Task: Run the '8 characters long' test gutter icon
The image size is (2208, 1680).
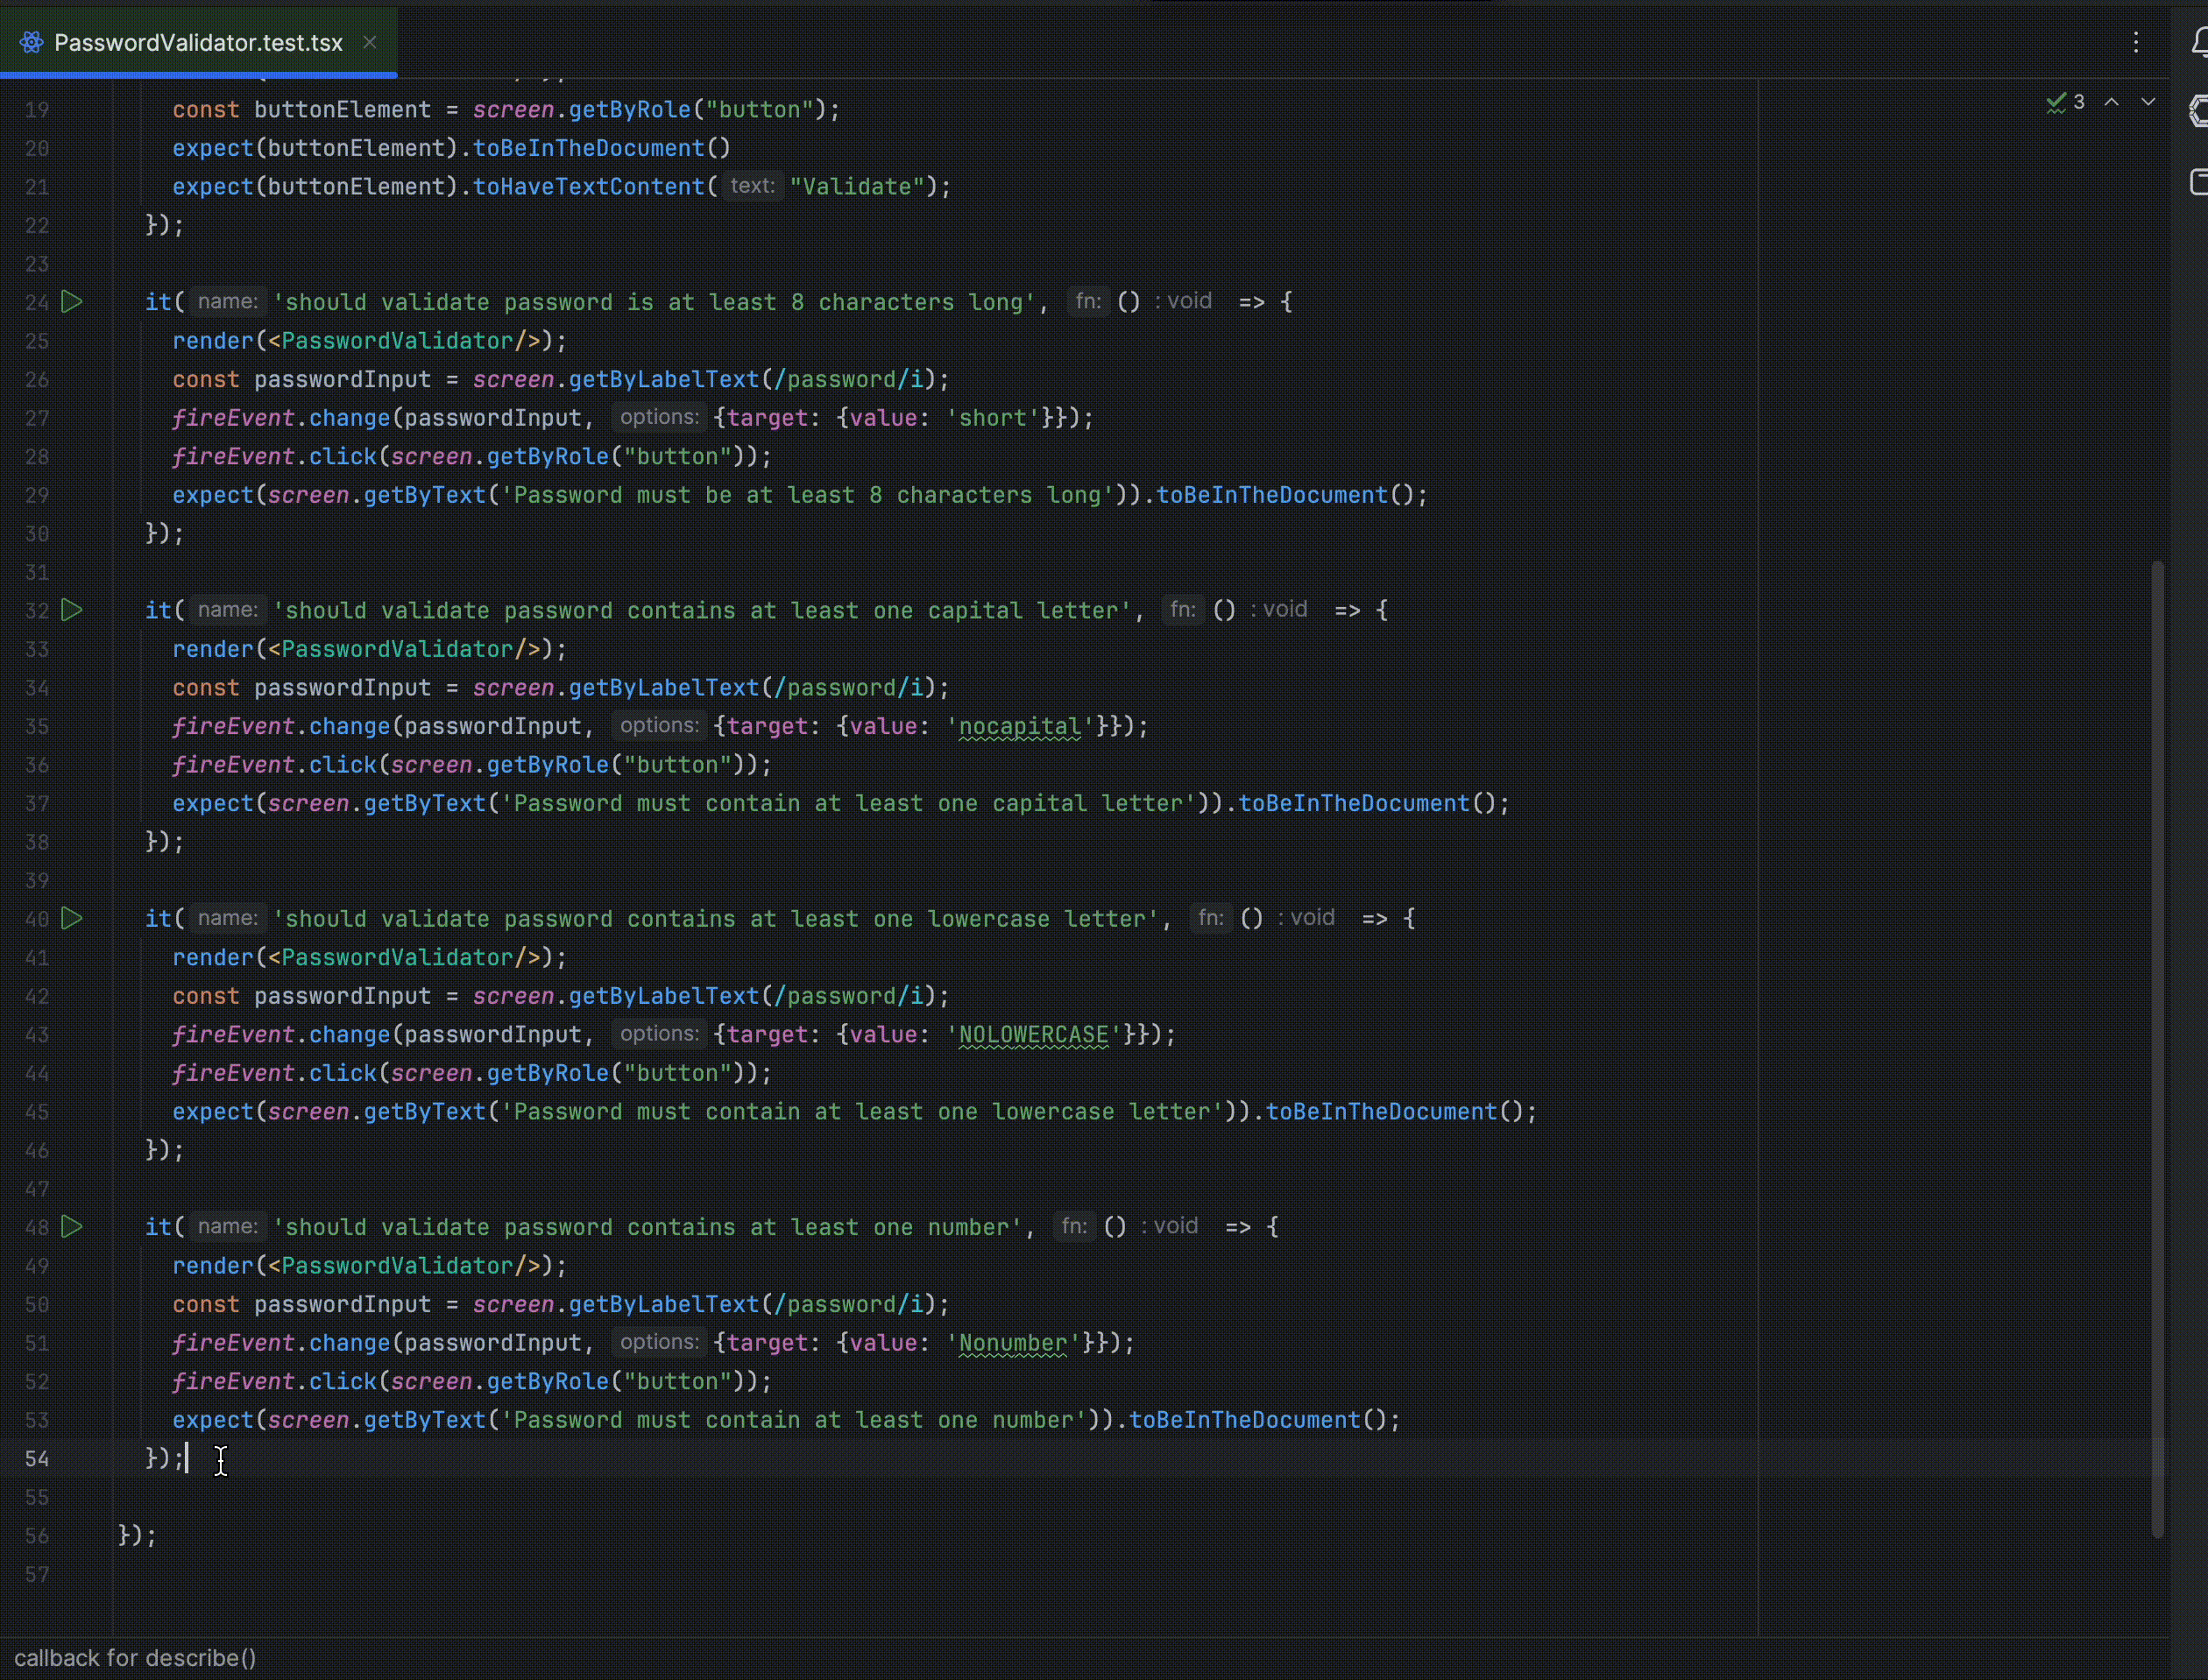Action: (x=72, y=302)
